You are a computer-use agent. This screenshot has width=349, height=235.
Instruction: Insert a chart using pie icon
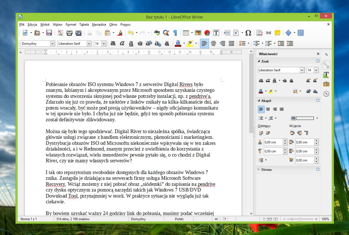[x=207, y=33]
